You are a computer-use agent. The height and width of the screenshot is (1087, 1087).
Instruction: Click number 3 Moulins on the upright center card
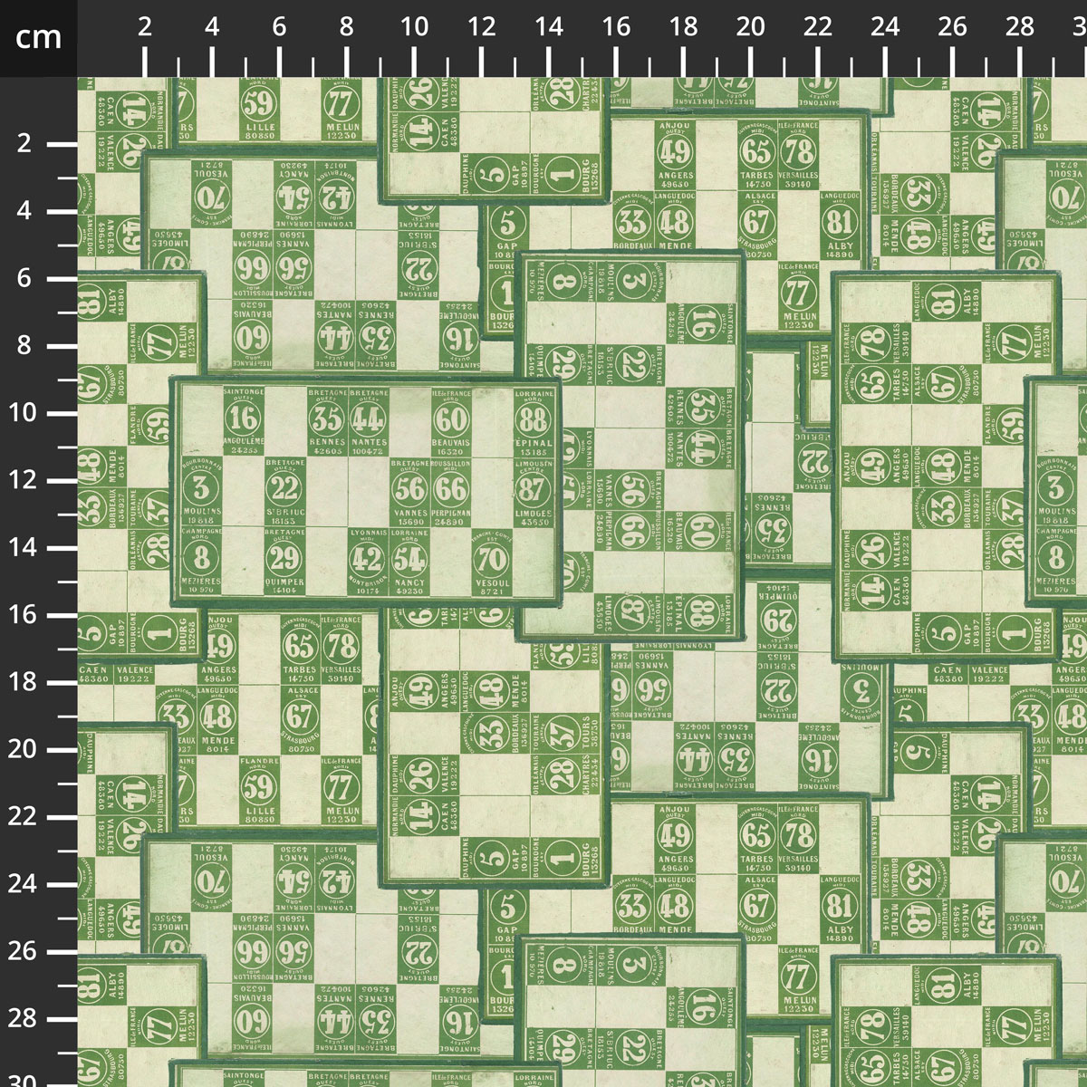click(201, 489)
